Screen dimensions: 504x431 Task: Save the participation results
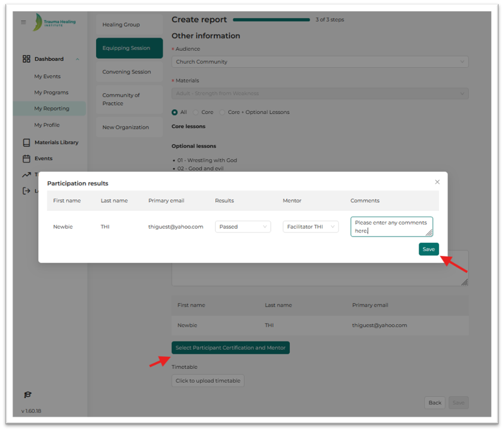coord(428,249)
